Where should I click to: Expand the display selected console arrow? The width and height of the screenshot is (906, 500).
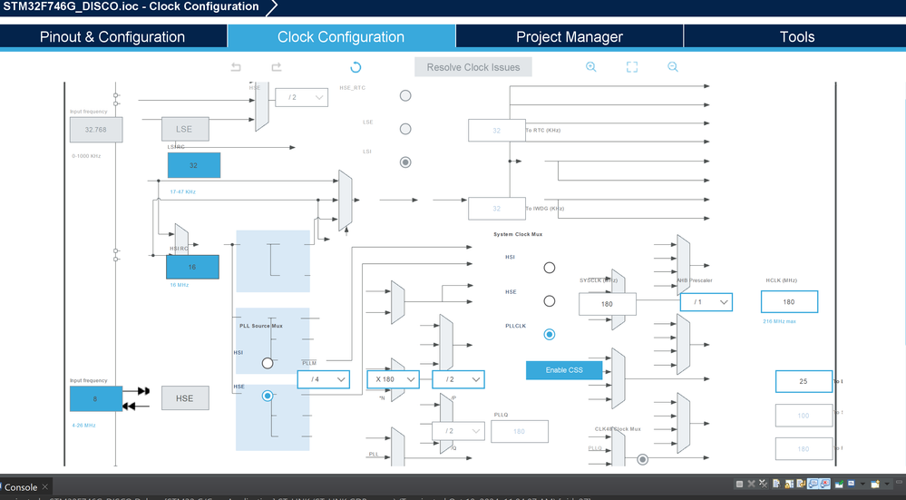pos(862,484)
